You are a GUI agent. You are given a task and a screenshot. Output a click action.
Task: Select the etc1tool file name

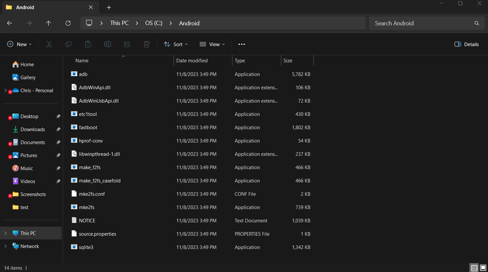pyautogui.click(x=88, y=114)
